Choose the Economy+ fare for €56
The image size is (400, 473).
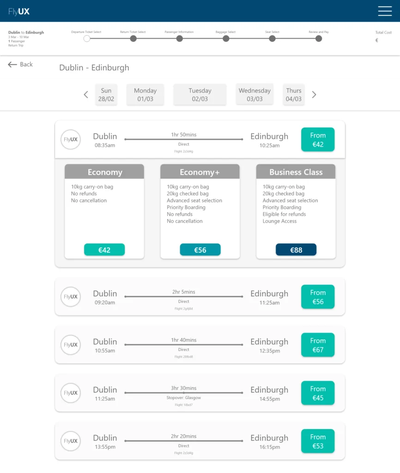[x=200, y=249]
